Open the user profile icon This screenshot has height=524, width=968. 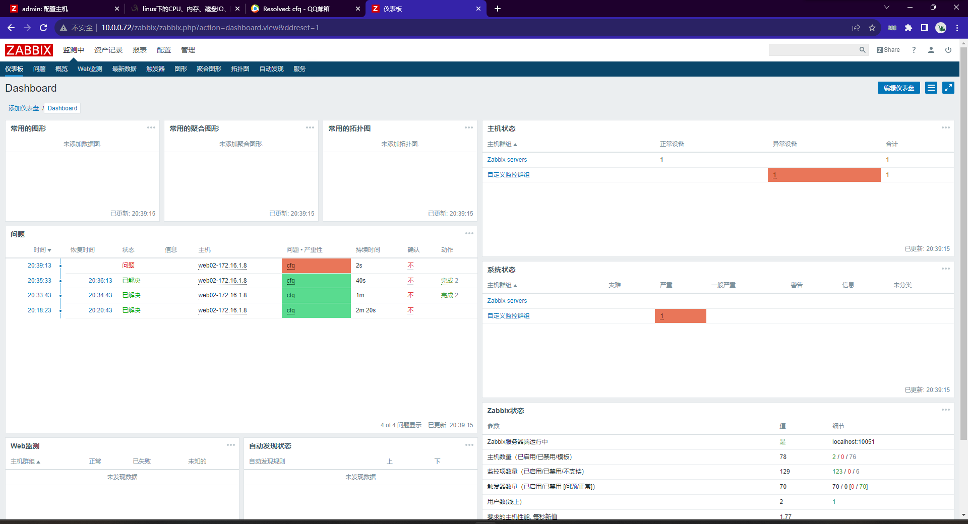[x=931, y=50]
